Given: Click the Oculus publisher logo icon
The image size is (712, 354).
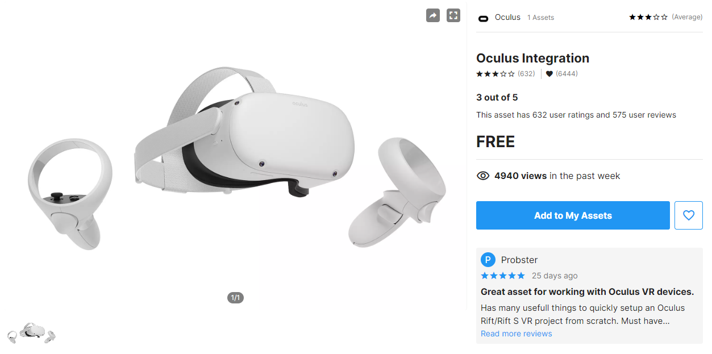Looking at the screenshot, I should (484, 18).
